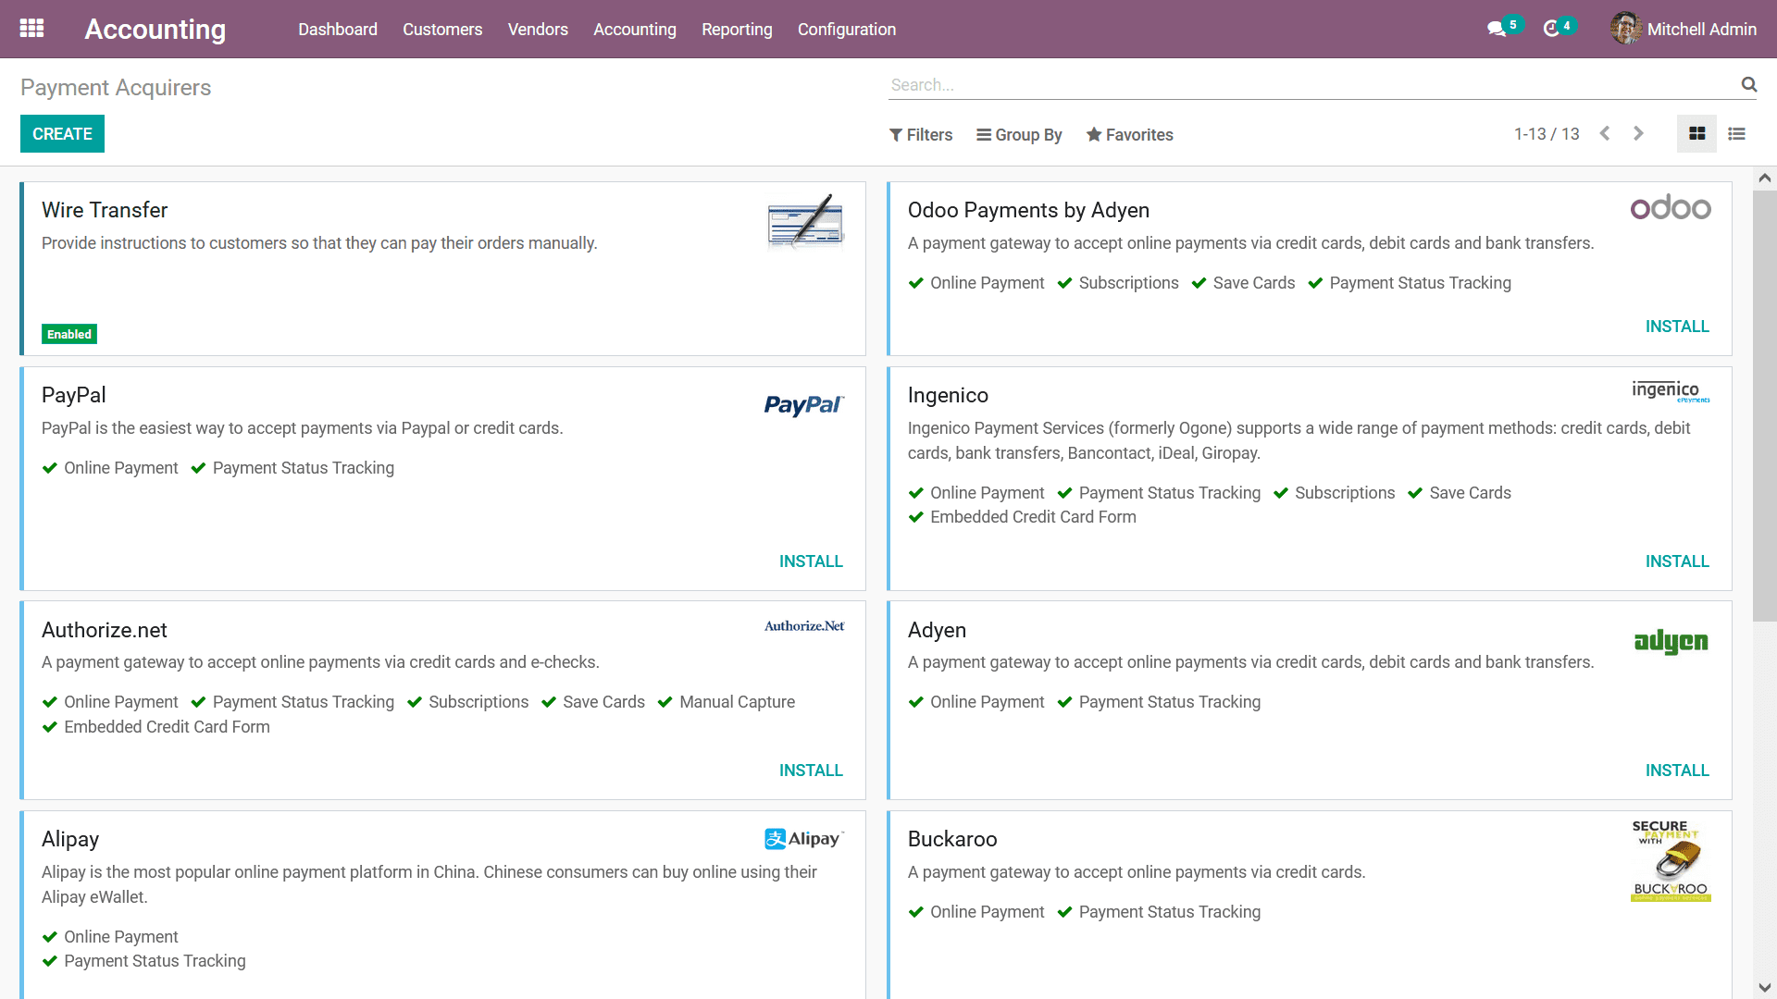
Task: Install the Adyen acquirer
Action: [x=1677, y=771]
